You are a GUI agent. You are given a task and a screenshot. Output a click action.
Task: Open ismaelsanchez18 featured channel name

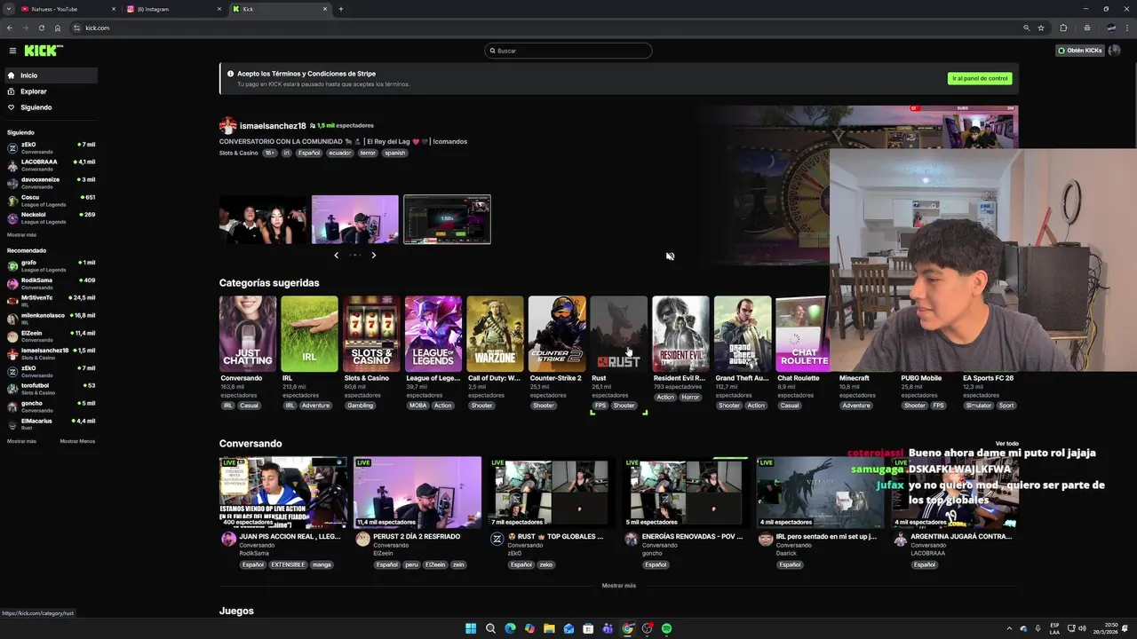point(273,126)
